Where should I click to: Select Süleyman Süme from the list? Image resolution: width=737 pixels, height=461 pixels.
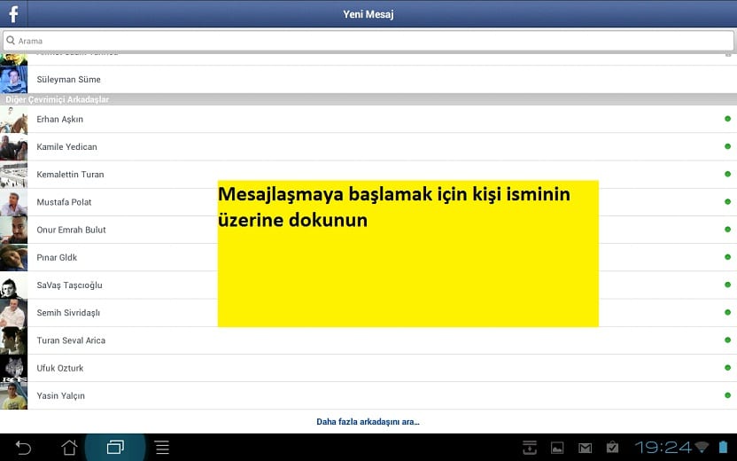[368, 80]
